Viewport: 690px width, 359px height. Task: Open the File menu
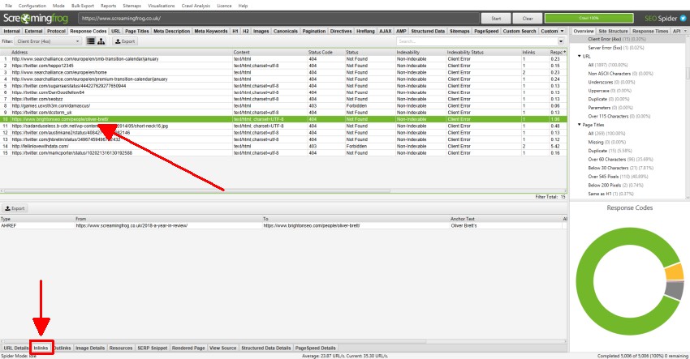click(8, 6)
